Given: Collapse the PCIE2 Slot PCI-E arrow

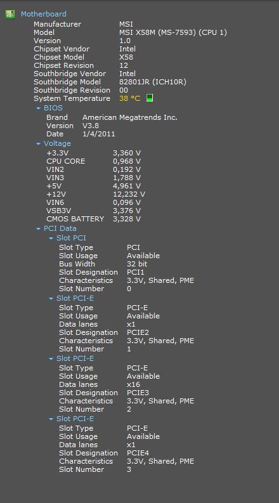Looking at the screenshot, I should coord(51,299).
